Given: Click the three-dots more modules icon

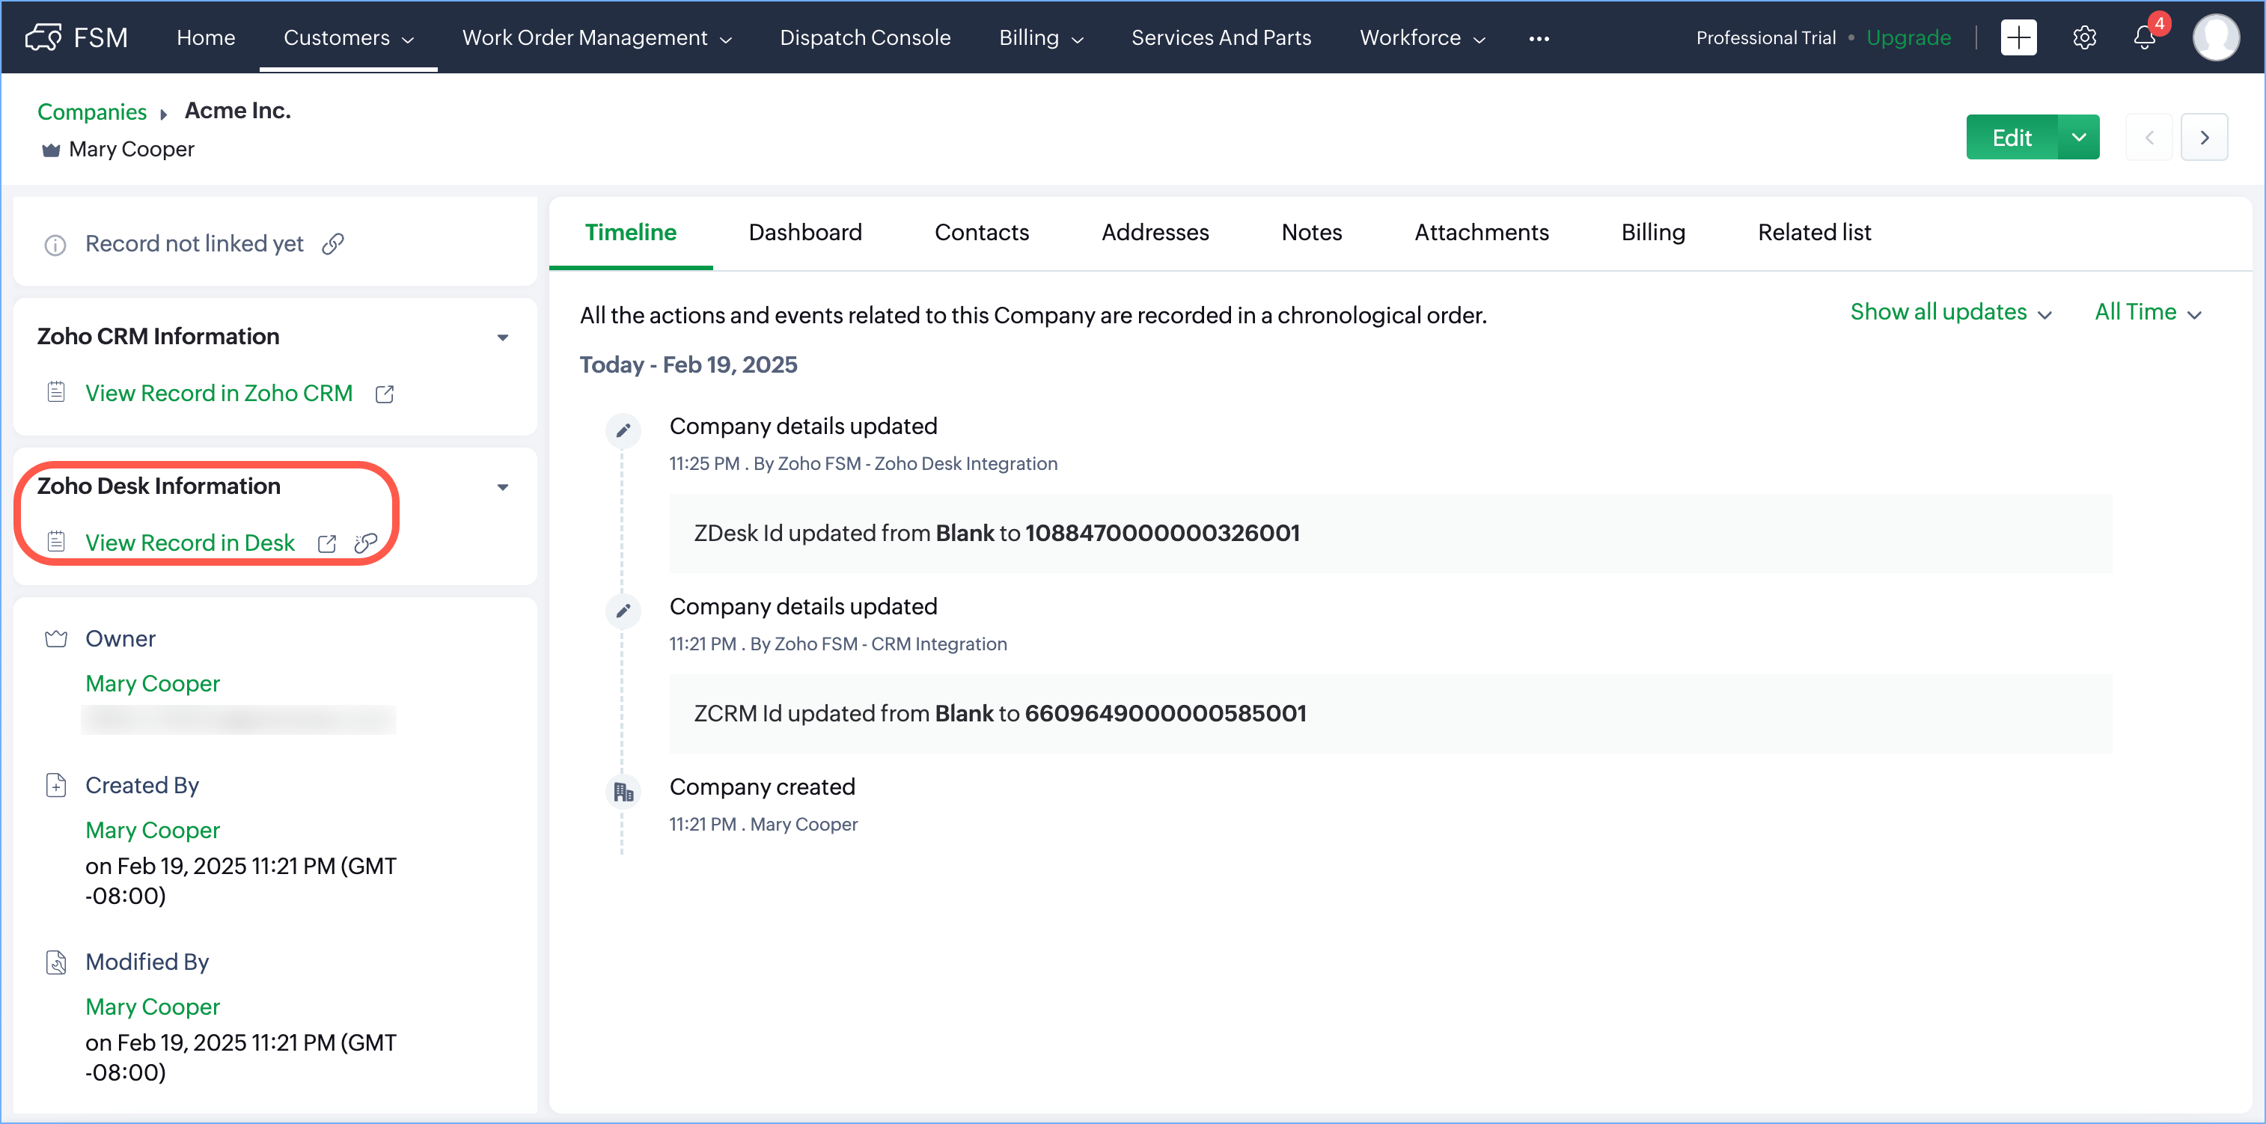Looking at the screenshot, I should coord(1539,39).
